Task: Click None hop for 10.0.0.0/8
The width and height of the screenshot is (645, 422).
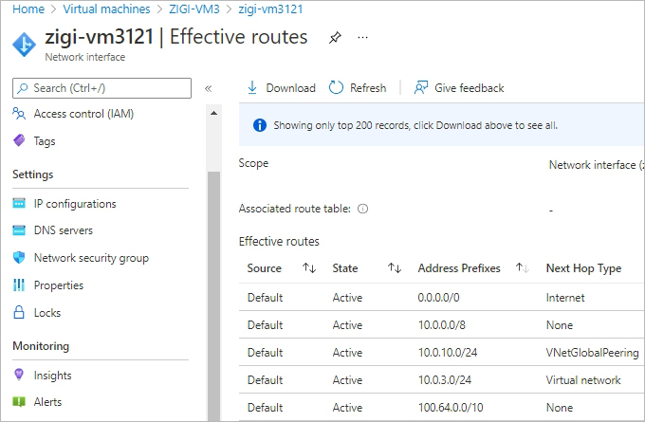Action: pyautogui.click(x=560, y=325)
